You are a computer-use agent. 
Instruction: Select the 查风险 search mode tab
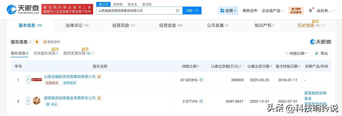147,4
